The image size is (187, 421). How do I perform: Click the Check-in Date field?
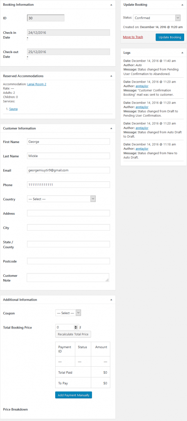[x=68, y=32]
